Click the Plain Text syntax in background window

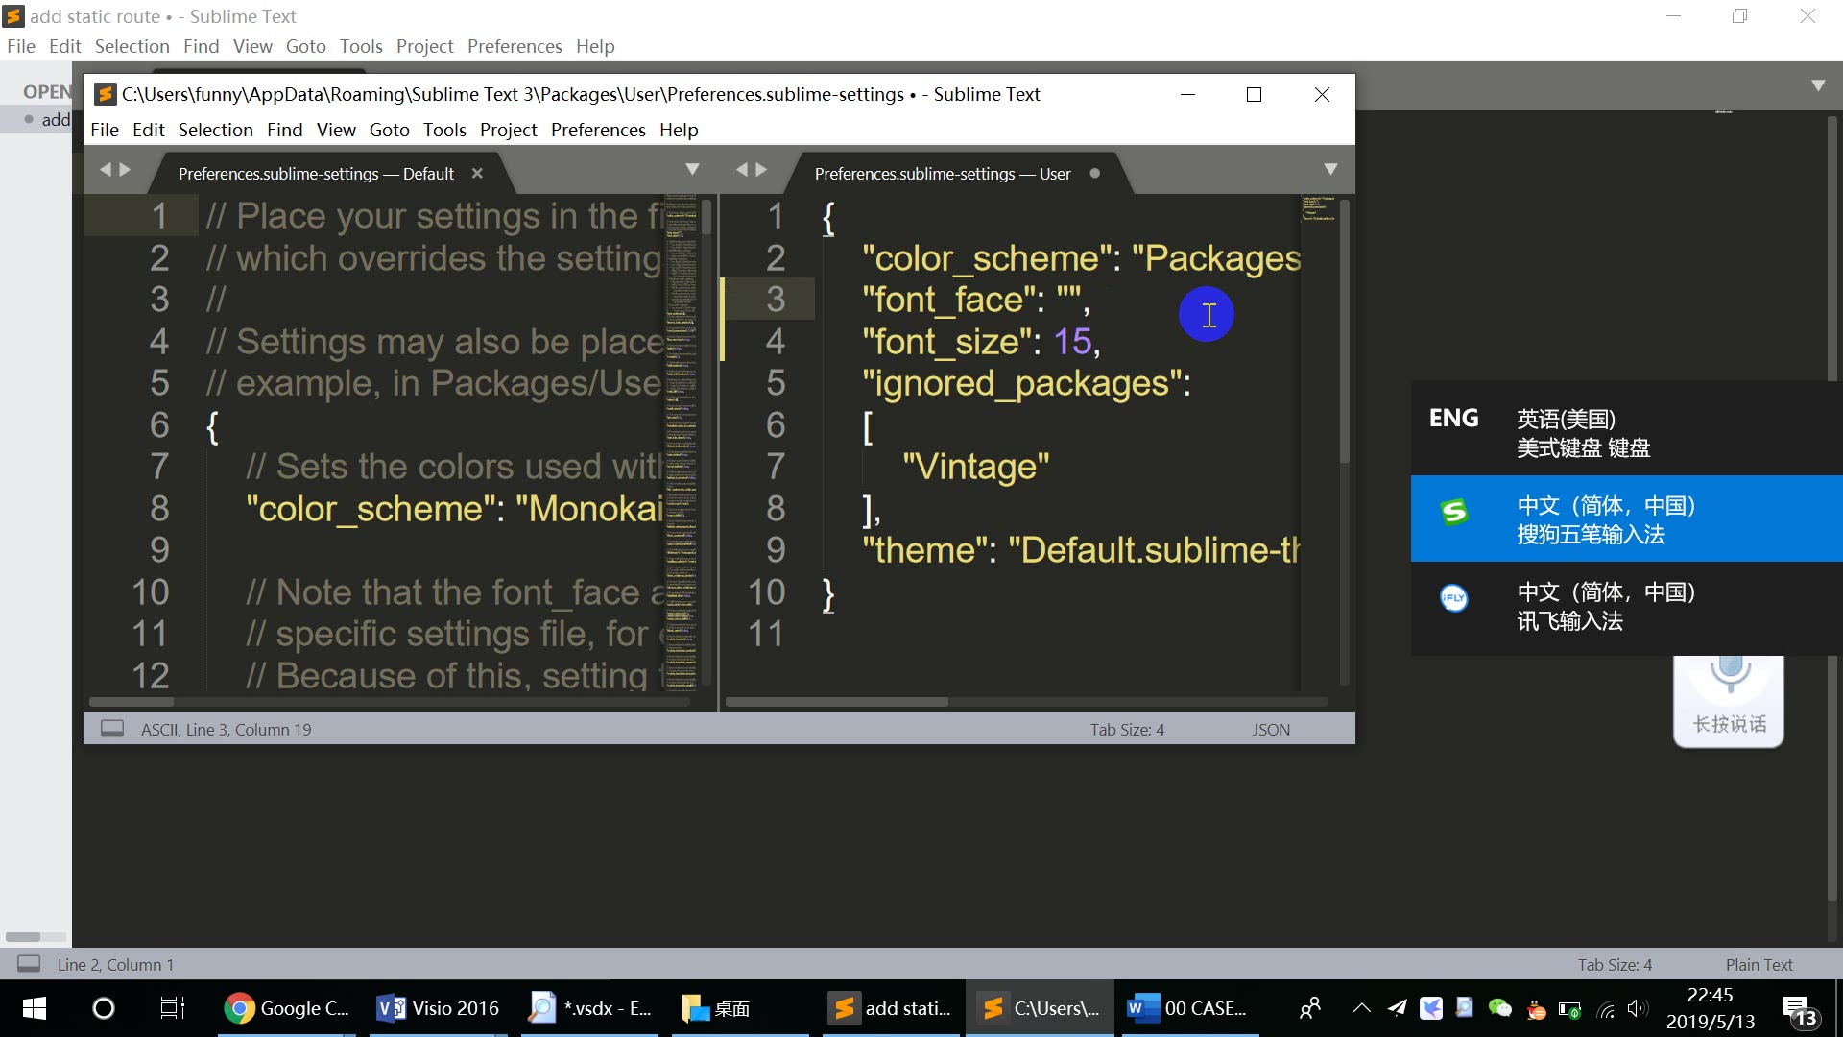[1759, 965]
